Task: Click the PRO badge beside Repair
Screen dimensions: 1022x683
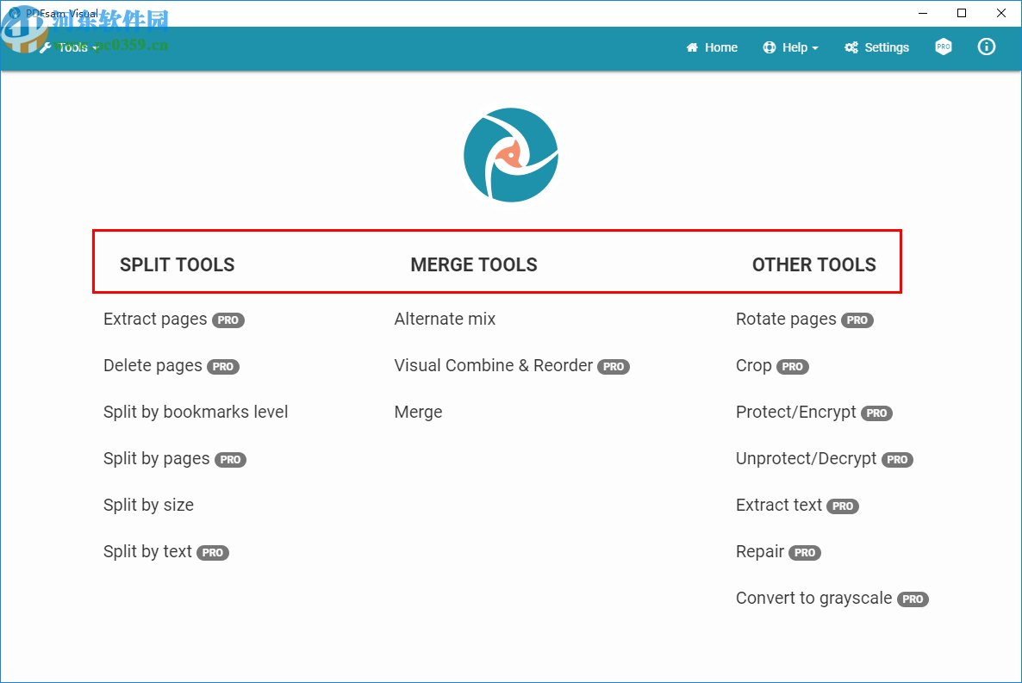Action: click(805, 553)
